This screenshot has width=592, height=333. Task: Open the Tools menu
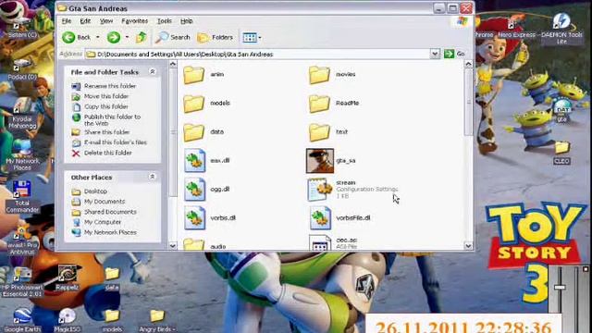(x=165, y=21)
